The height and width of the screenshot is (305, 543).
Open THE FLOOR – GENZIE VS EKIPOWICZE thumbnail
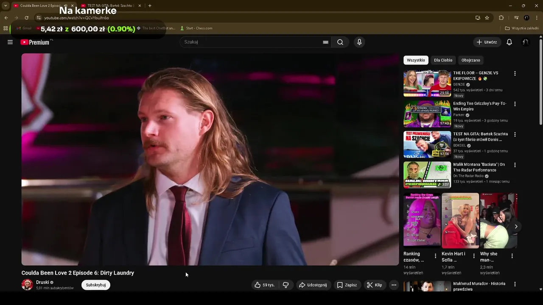coord(427,83)
